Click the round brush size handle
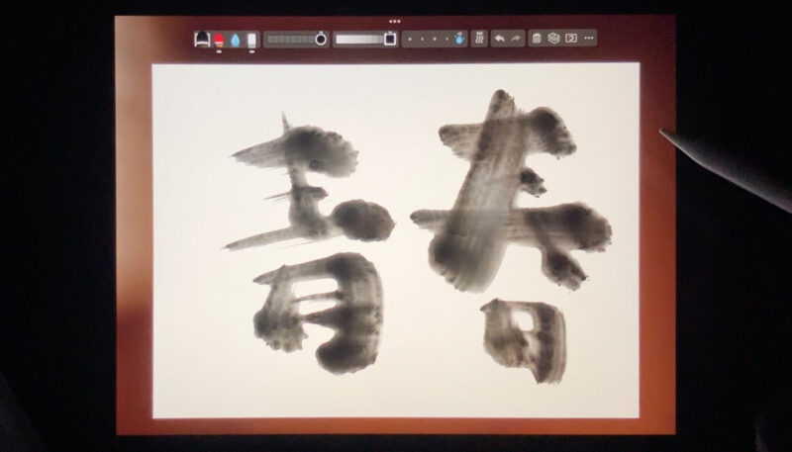792x452 pixels. click(x=321, y=39)
